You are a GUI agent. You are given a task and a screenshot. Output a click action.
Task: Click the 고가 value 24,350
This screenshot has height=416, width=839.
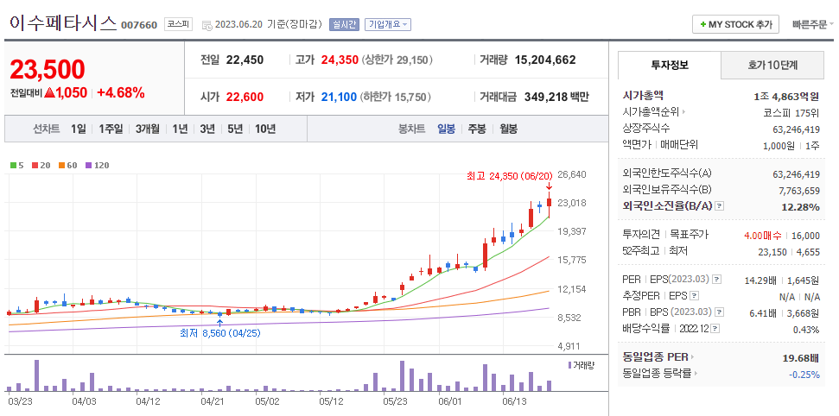click(x=340, y=60)
